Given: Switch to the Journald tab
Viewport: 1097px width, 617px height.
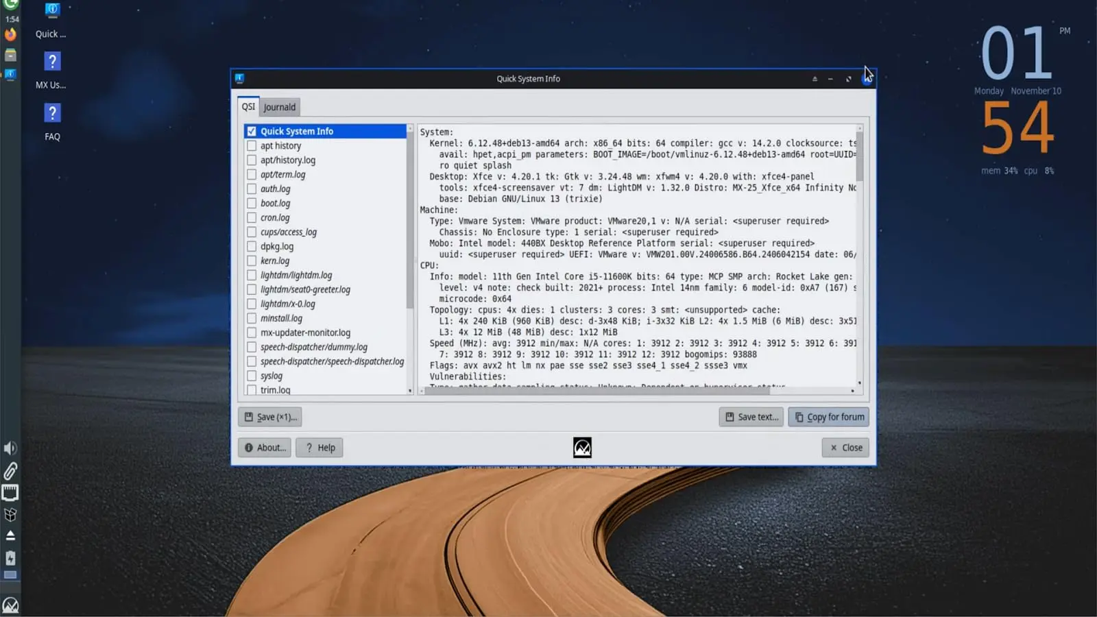Looking at the screenshot, I should 280,107.
